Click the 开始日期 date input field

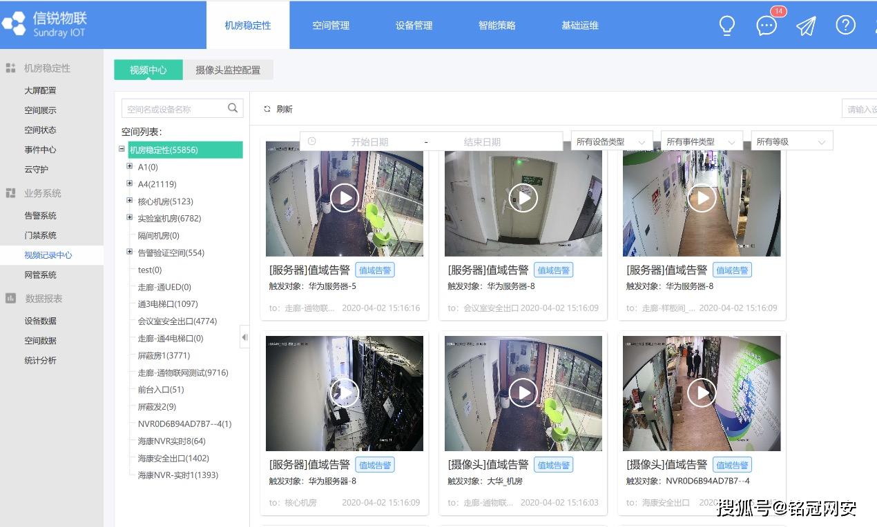tap(369, 141)
